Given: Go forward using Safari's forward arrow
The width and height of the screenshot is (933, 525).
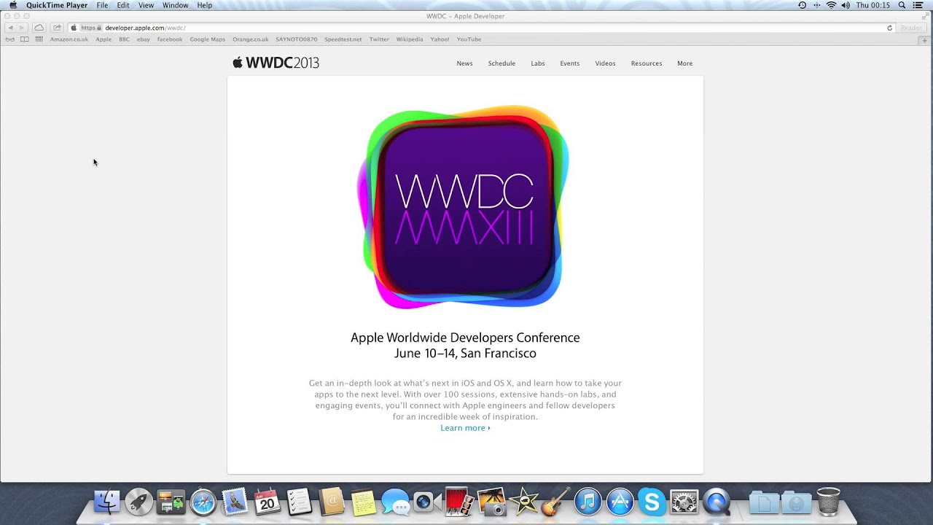Looking at the screenshot, I should click(21, 28).
